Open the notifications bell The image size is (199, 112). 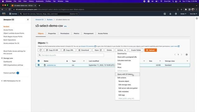pos(170,14)
